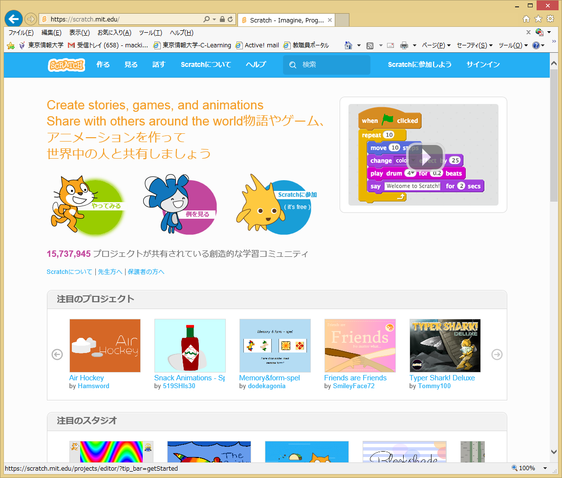
Task: Click 先生方へ link
Action: pyautogui.click(x=110, y=272)
